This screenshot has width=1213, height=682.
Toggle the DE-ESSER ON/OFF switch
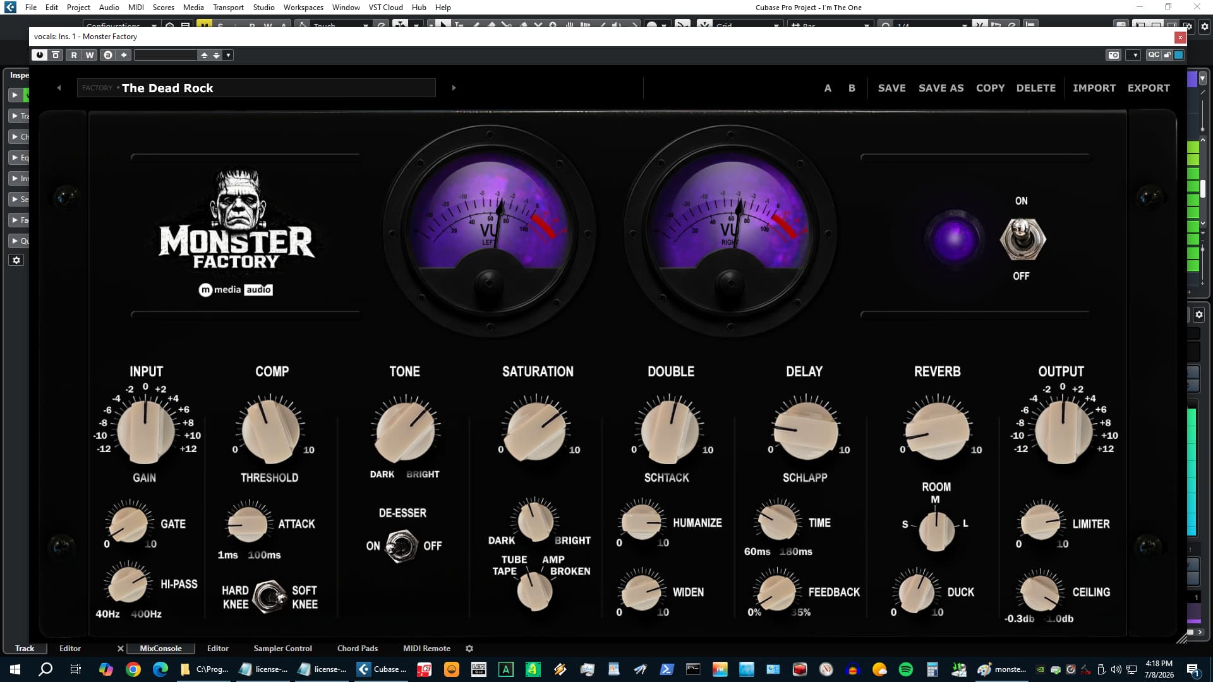402,546
